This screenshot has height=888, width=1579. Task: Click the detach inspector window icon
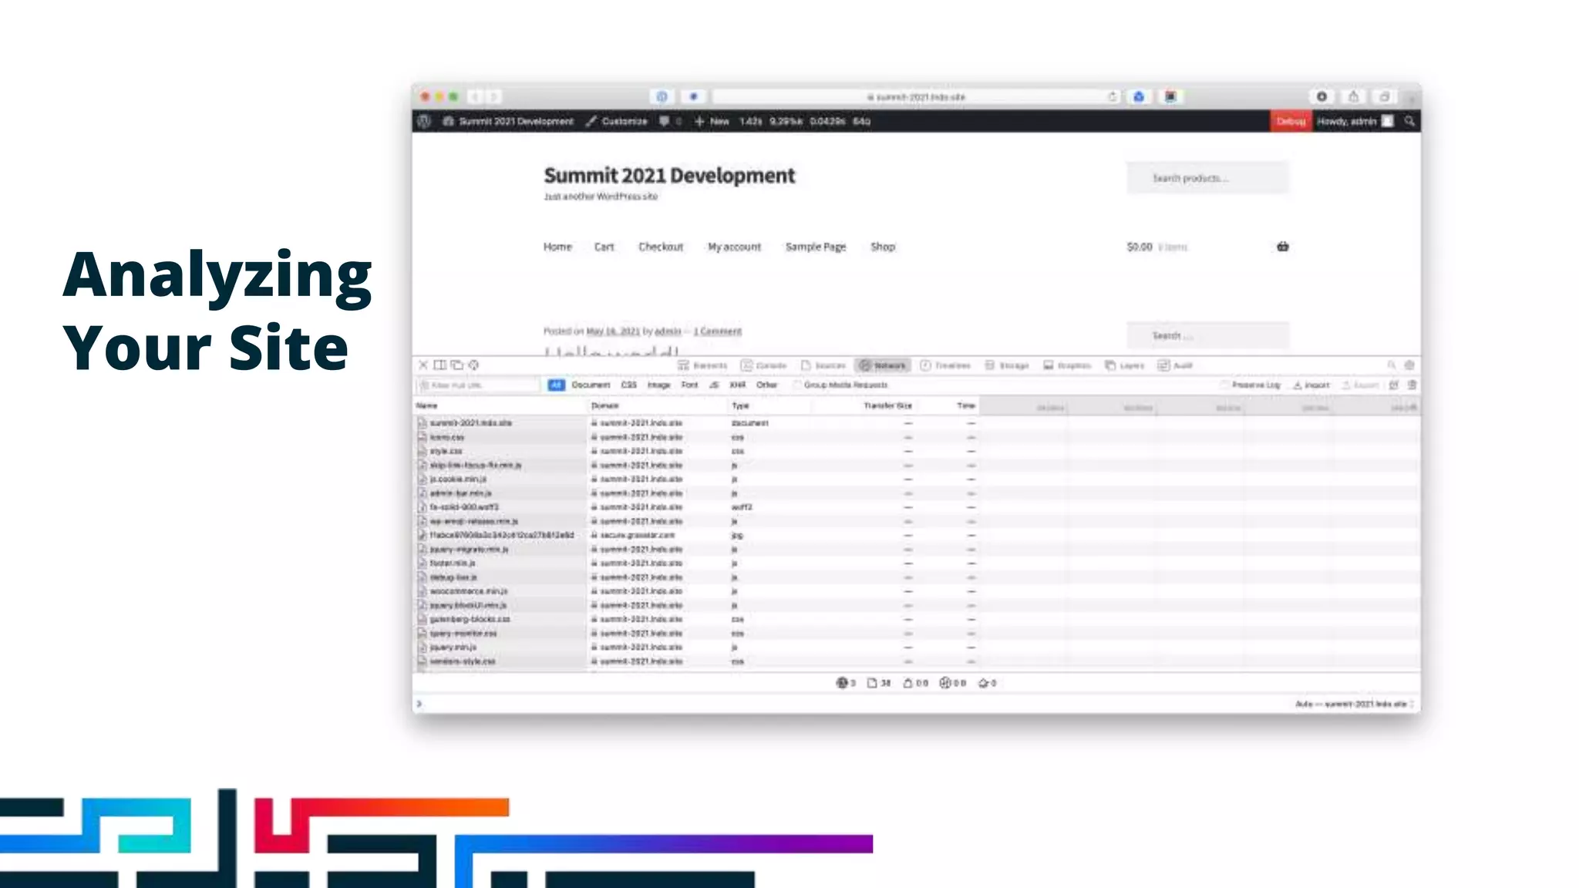tap(456, 365)
